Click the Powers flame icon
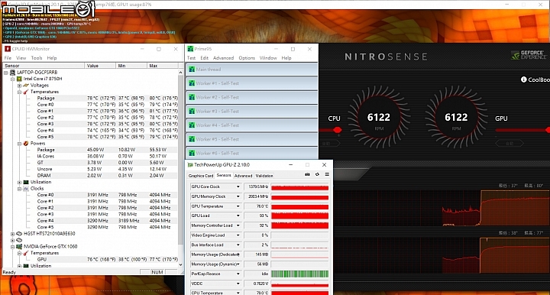The width and height of the screenshot is (550, 295). pyautogui.click(x=26, y=144)
